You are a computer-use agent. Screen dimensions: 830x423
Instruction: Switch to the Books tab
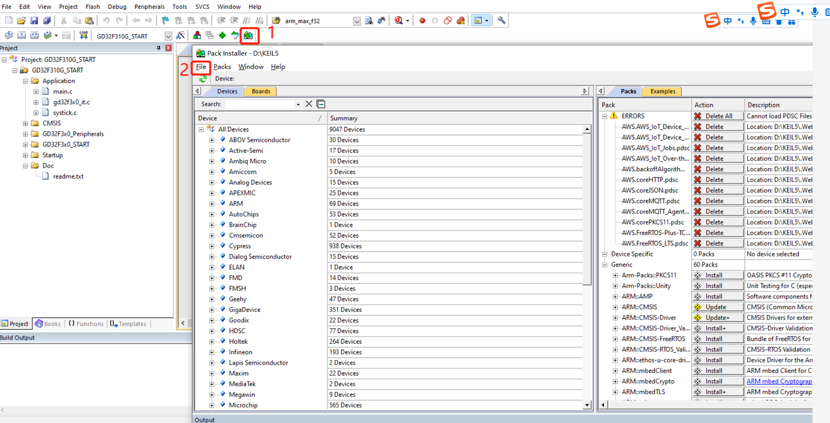48,324
